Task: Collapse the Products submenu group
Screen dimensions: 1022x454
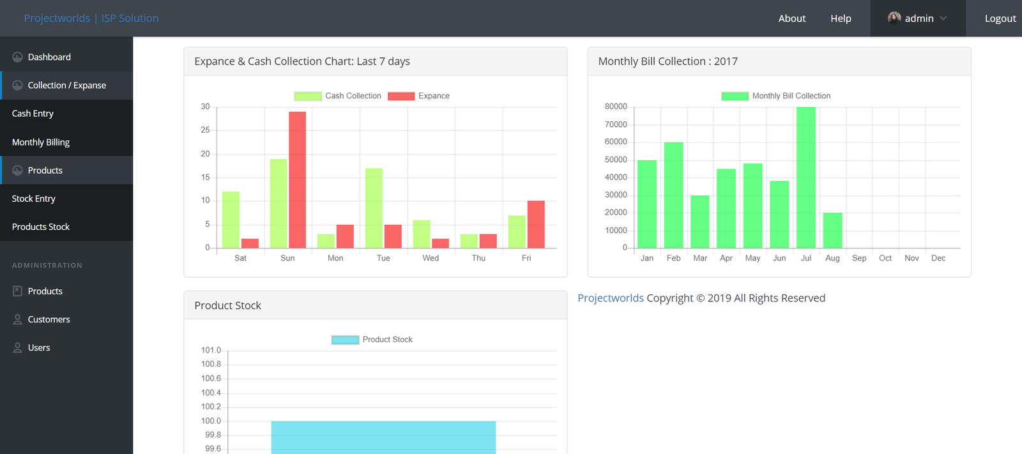Action: coord(45,170)
